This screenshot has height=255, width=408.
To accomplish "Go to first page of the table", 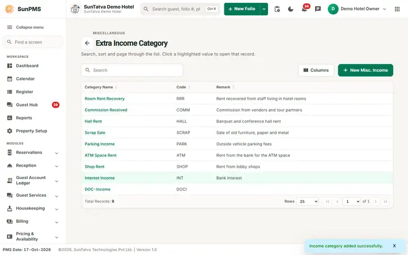I will 328,201.
